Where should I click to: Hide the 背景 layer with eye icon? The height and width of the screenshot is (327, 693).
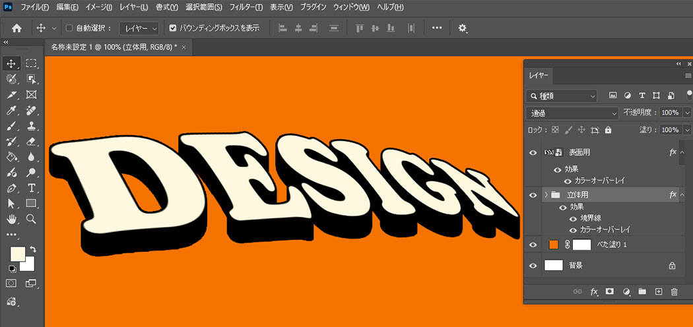click(x=533, y=265)
